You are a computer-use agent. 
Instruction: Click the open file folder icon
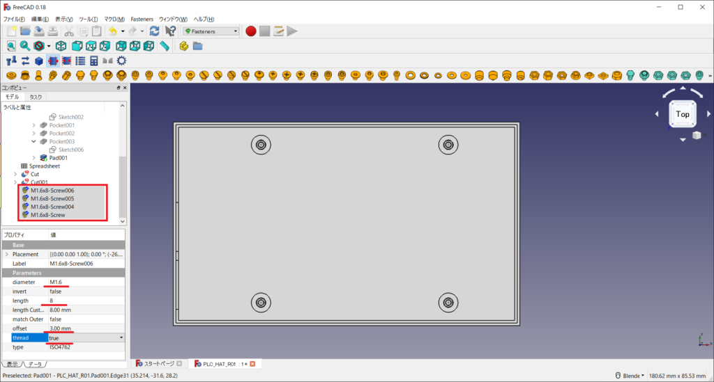(x=25, y=31)
